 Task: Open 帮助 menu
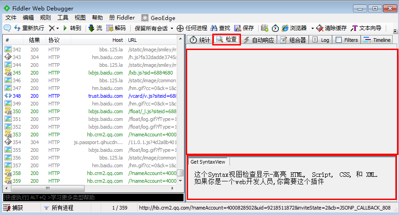point(97,18)
